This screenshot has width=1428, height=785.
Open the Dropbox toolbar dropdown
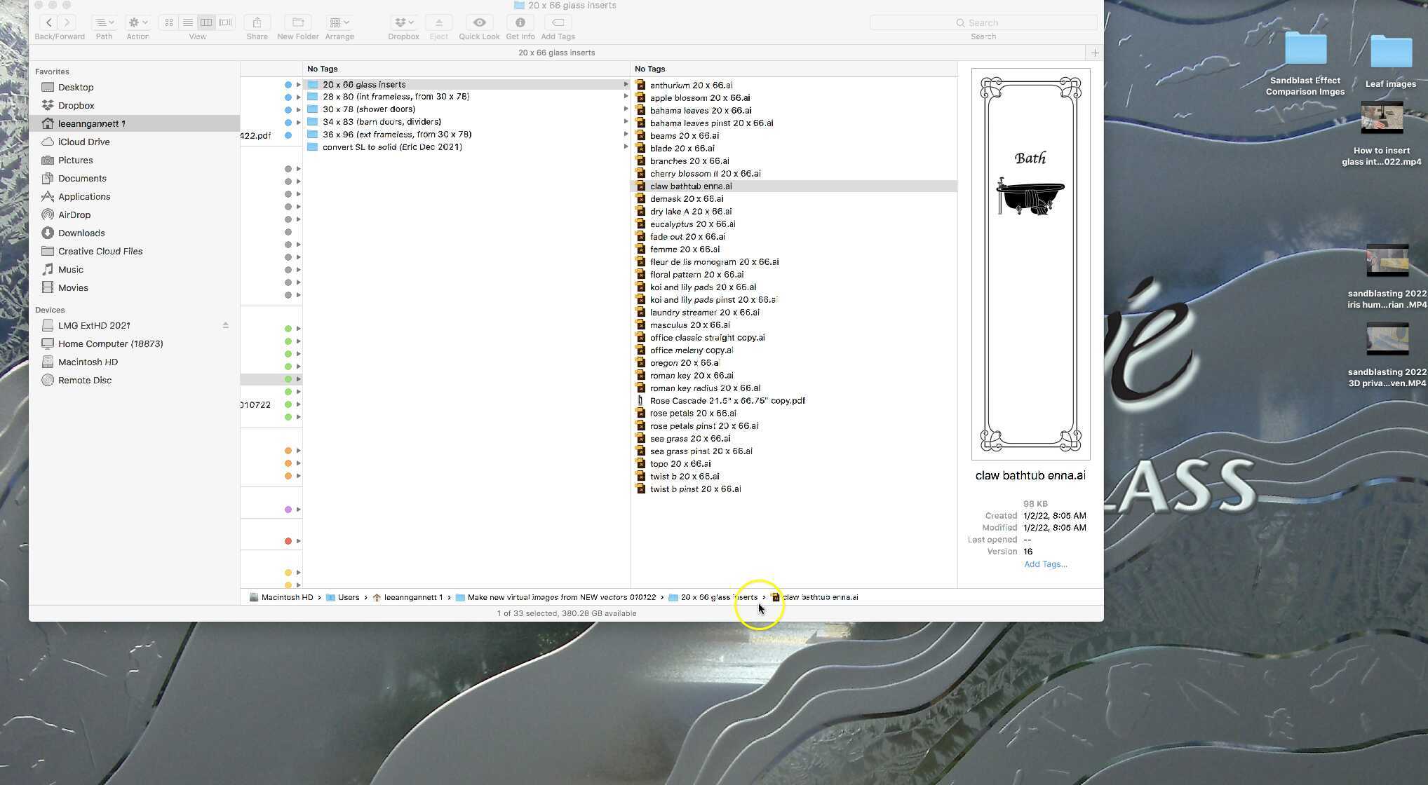[x=403, y=22]
